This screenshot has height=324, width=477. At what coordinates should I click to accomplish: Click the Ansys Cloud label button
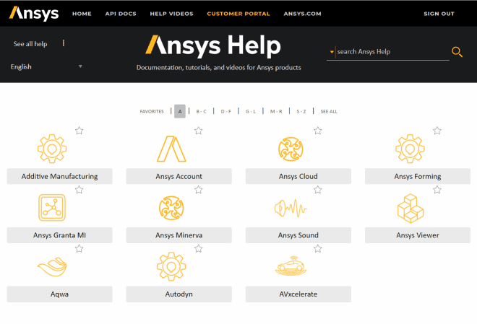click(298, 176)
